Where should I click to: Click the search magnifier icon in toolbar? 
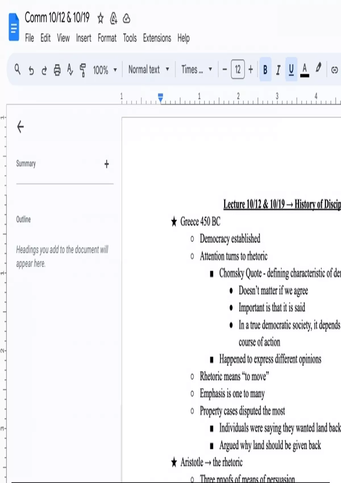click(x=17, y=69)
